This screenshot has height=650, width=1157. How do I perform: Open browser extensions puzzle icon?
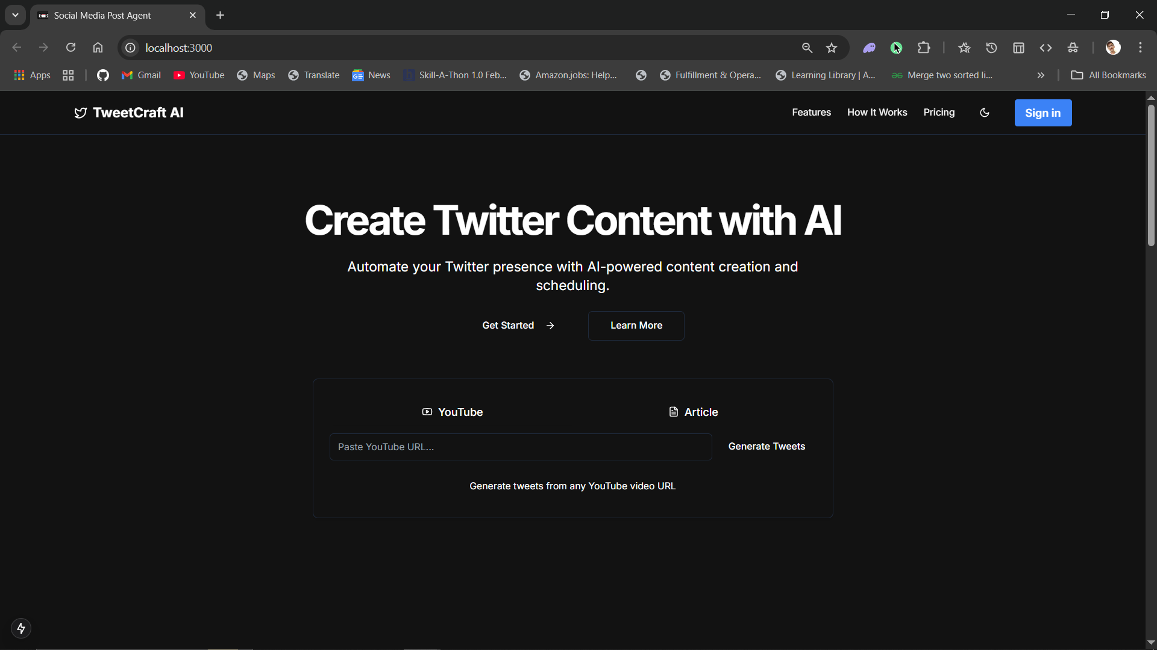(x=924, y=48)
